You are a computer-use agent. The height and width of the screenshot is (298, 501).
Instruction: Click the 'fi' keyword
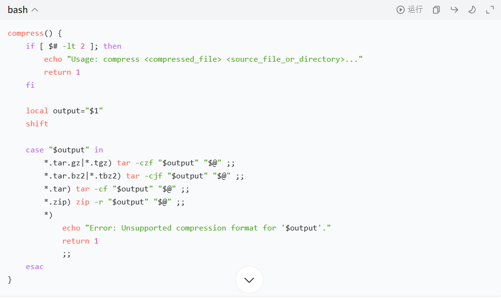pos(30,85)
